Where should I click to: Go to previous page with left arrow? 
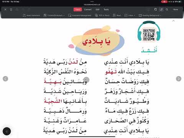coord(5,79)
